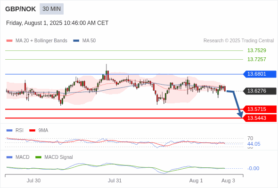278x188 pixels.
Task: Click Research © 2025 Trading Central credit
Action: tap(238, 41)
